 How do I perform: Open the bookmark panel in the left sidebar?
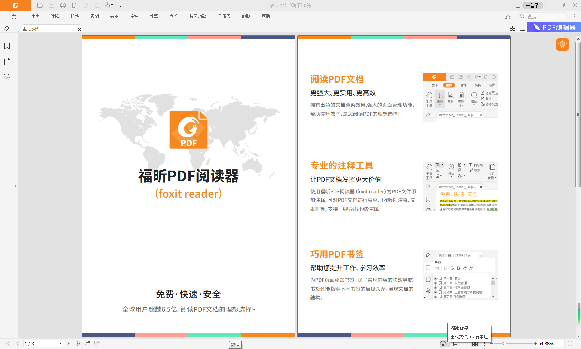[x=7, y=46]
